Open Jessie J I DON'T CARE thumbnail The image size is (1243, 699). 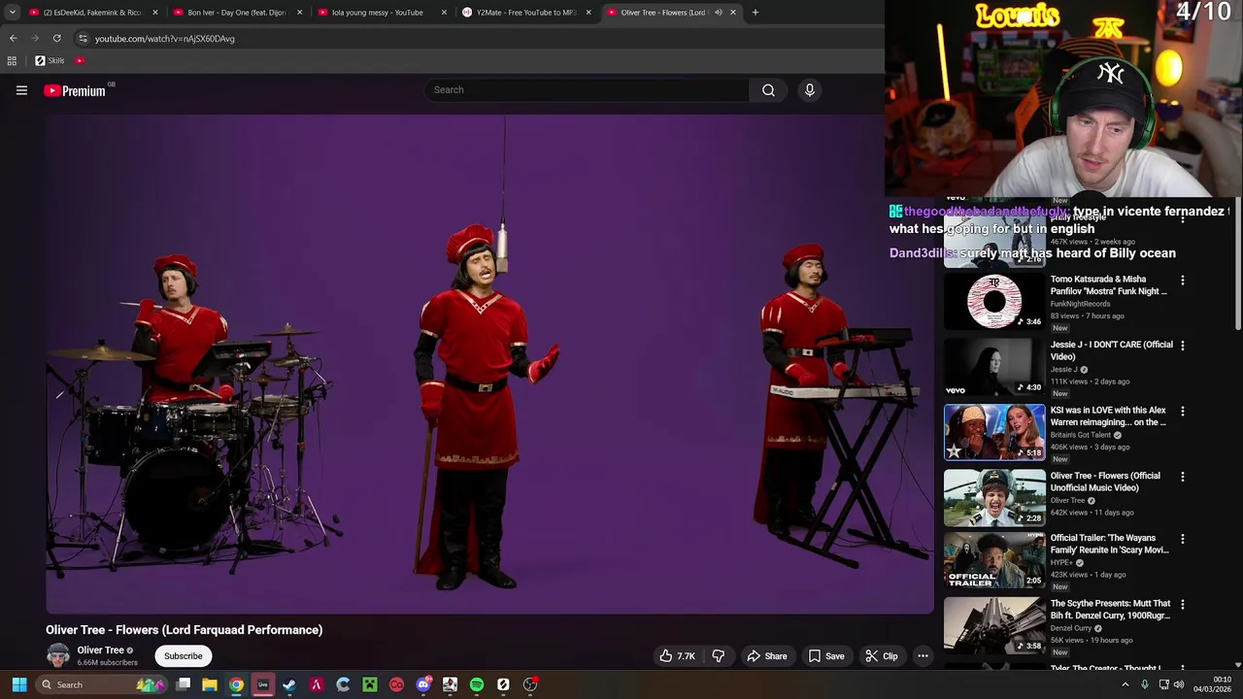click(994, 367)
